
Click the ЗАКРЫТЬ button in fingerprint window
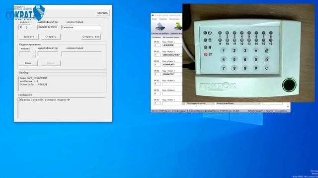point(102,13)
